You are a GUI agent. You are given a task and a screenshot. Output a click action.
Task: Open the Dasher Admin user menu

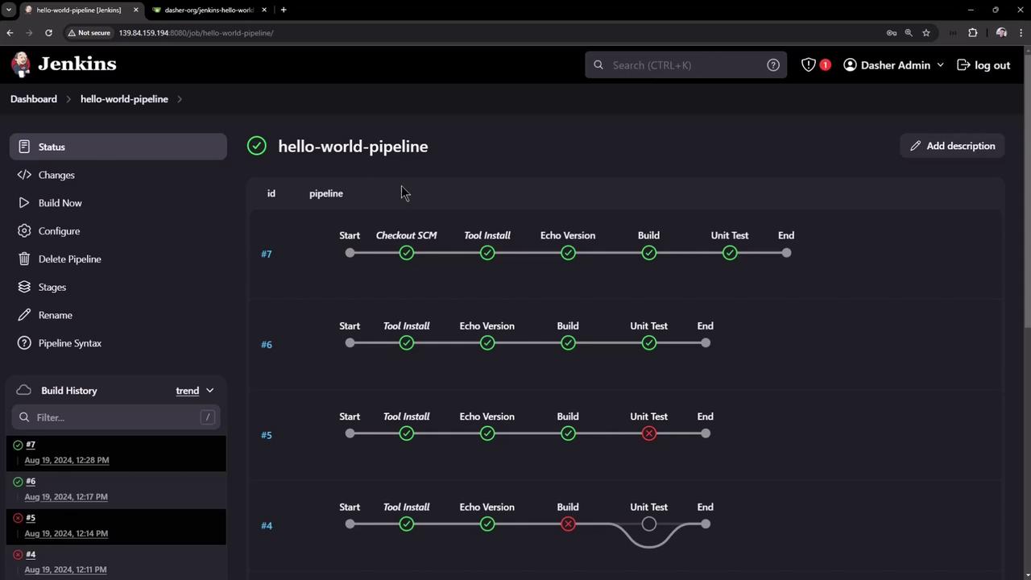(893, 65)
